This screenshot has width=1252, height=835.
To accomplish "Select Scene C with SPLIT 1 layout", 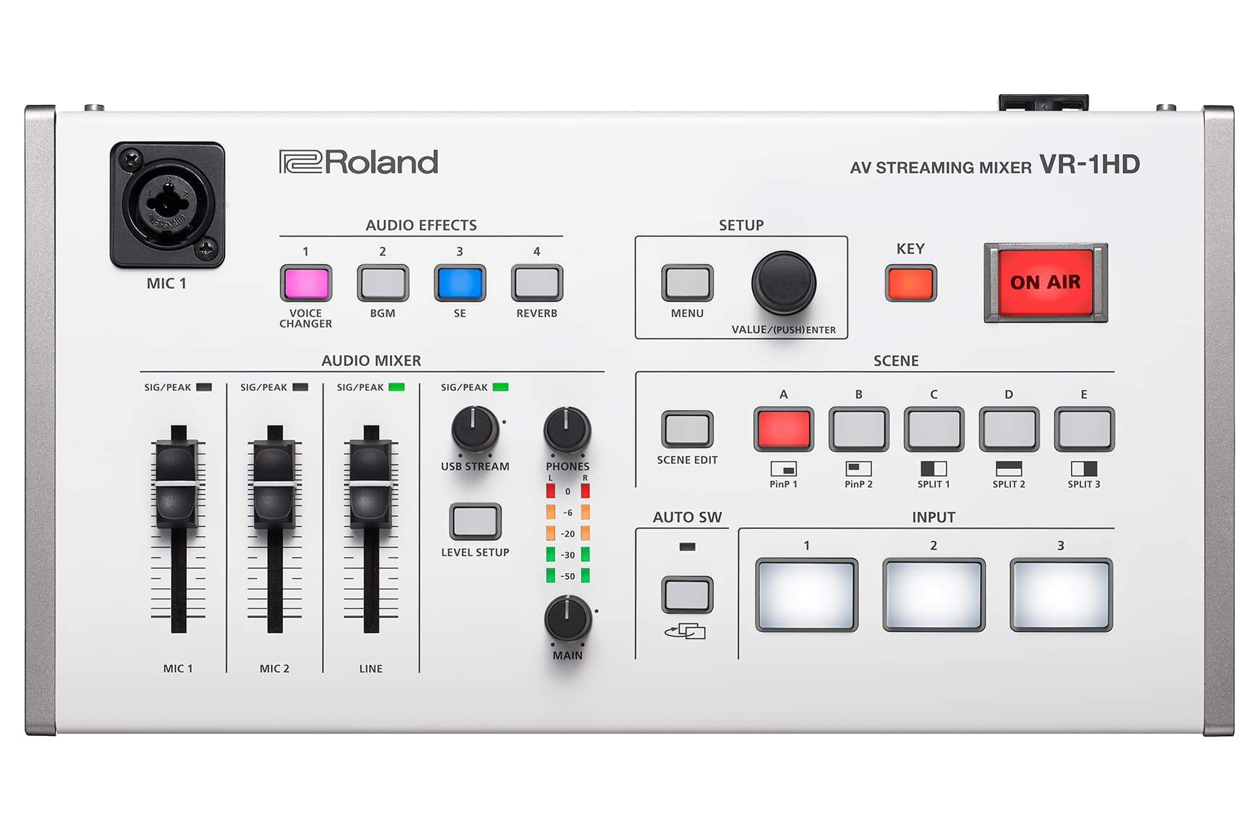I will point(934,429).
